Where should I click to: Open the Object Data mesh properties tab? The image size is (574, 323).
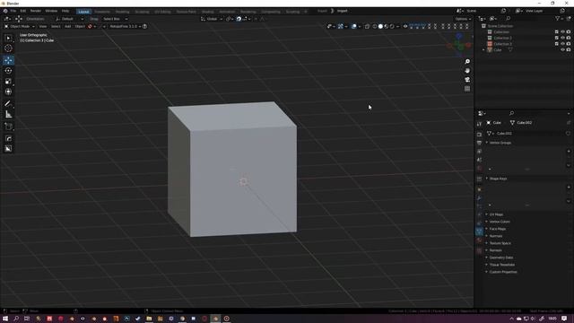pos(479,231)
